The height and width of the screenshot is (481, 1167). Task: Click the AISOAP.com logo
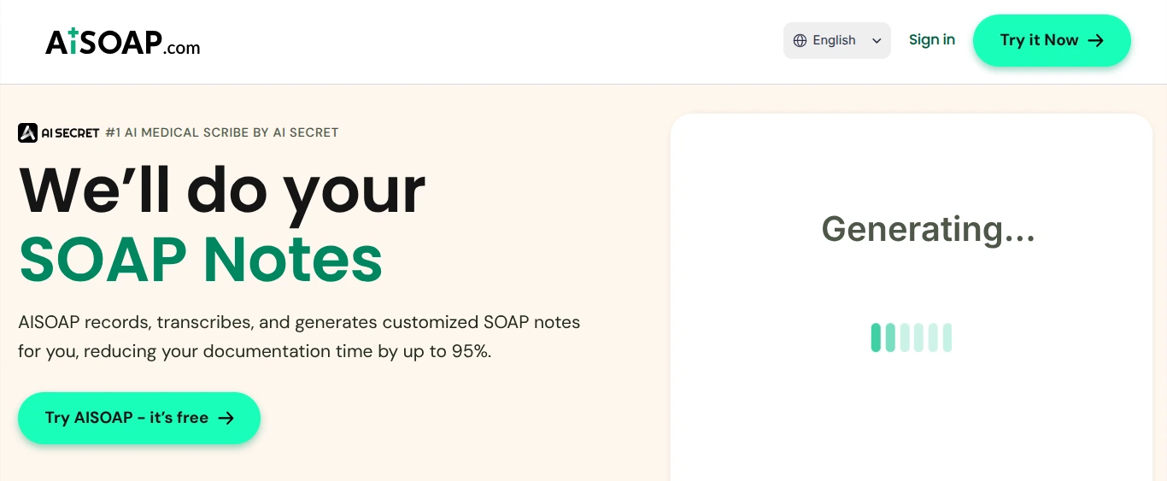[x=122, y=42]
